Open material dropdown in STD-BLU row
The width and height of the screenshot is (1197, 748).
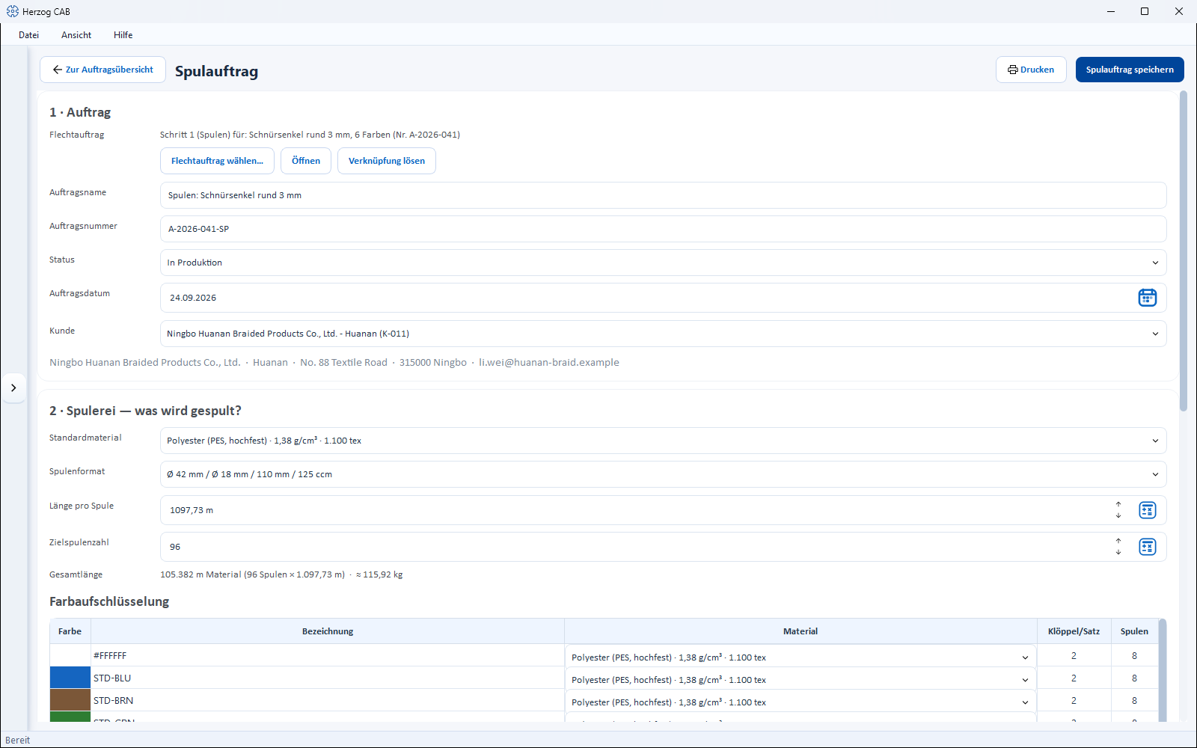800,679
